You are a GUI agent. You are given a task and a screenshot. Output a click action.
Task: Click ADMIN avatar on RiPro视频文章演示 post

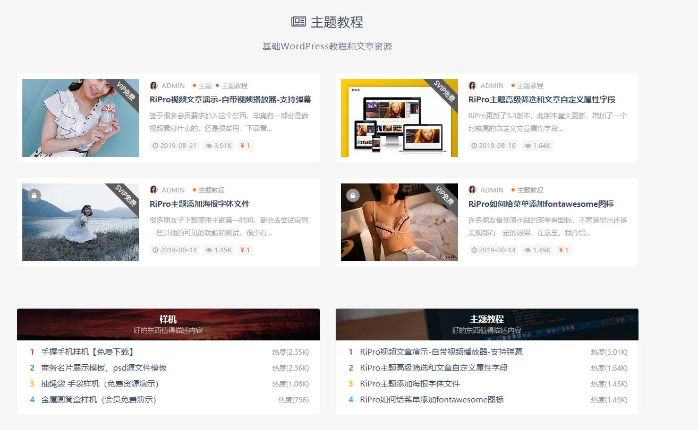(154, 85)
